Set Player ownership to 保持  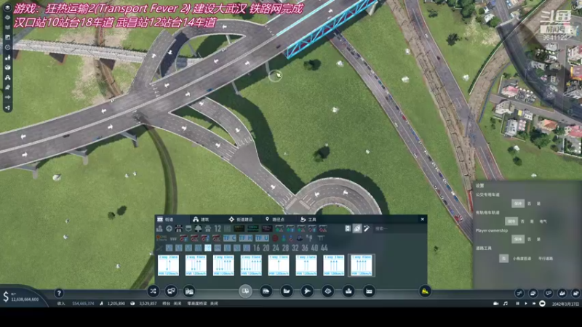(x=518, y=239)
